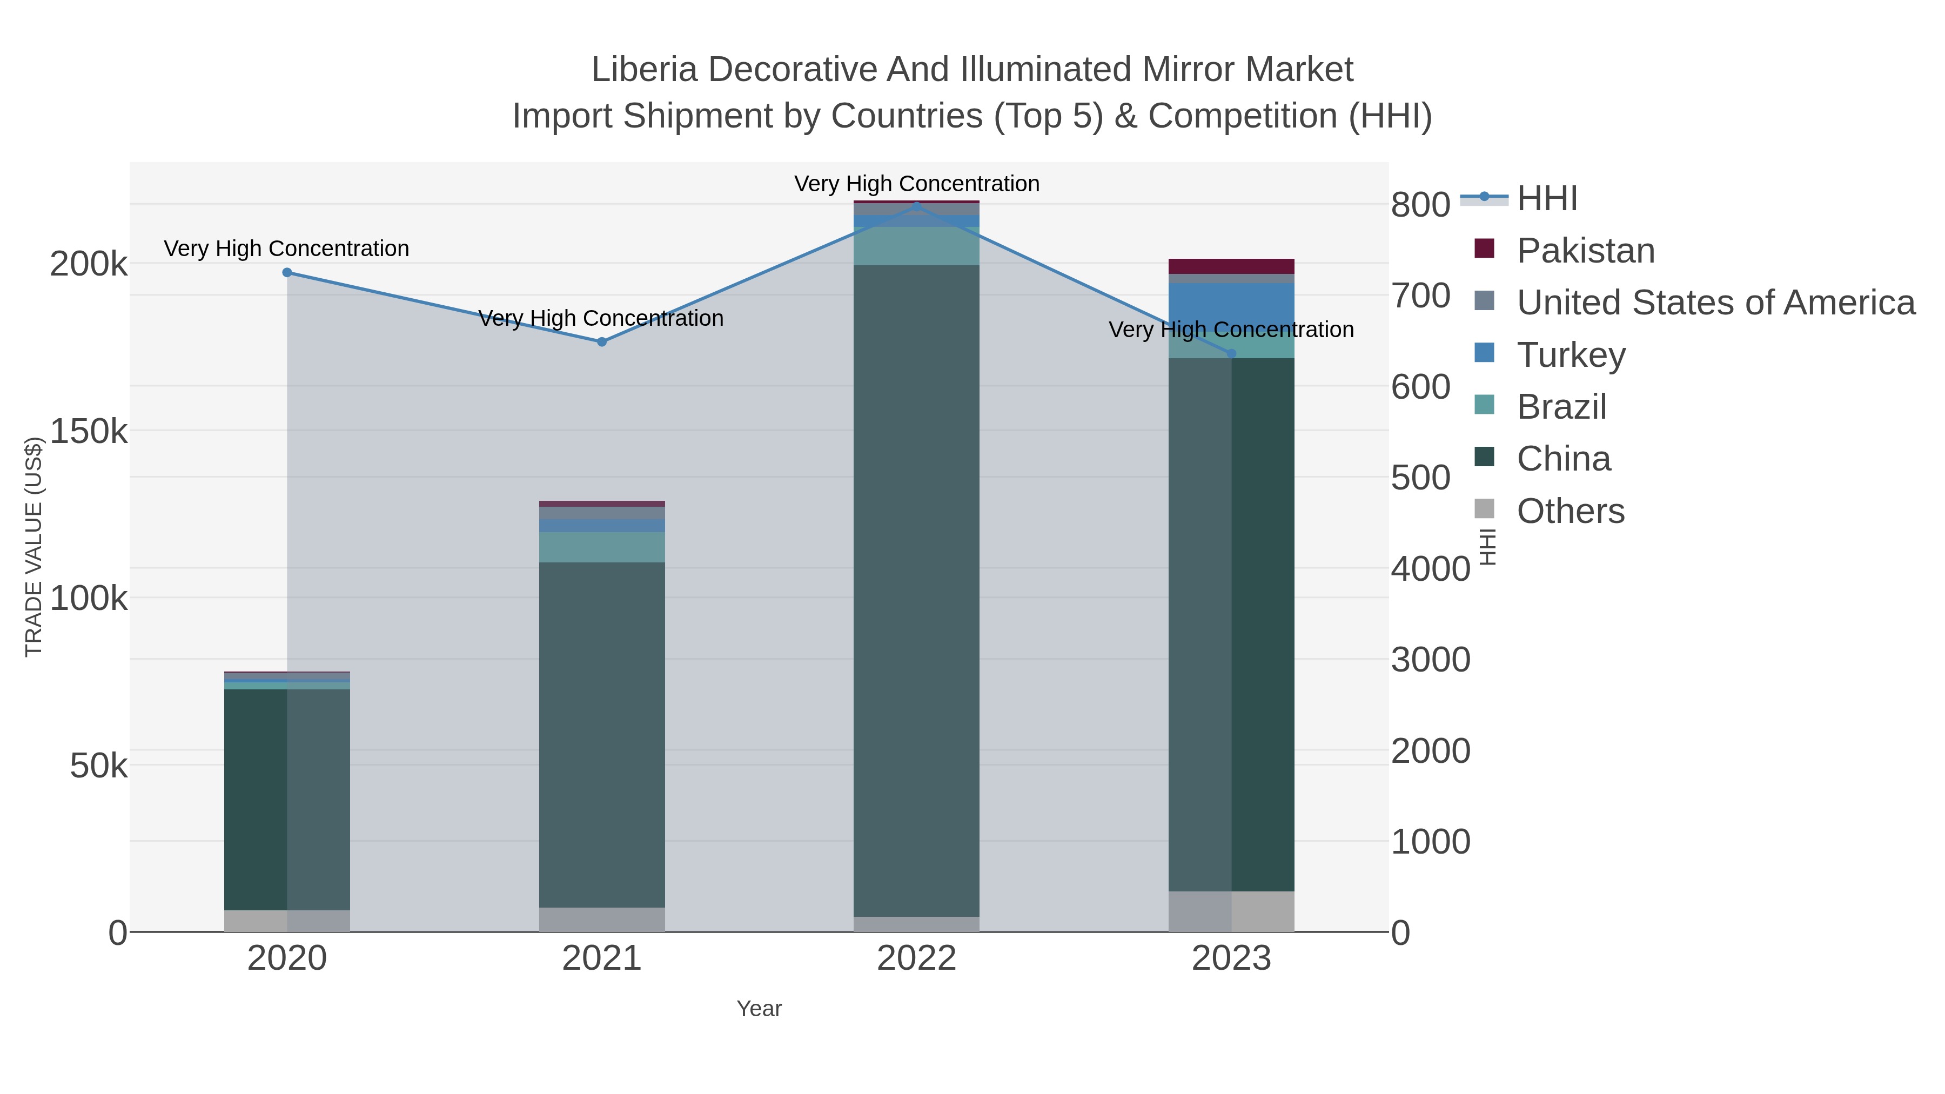
Task: Click the 2020 HHI data point
Action: 287,273
